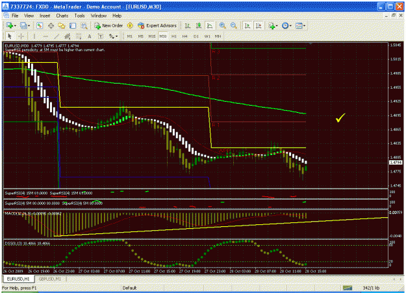Open the Help menu

point(117,16)
